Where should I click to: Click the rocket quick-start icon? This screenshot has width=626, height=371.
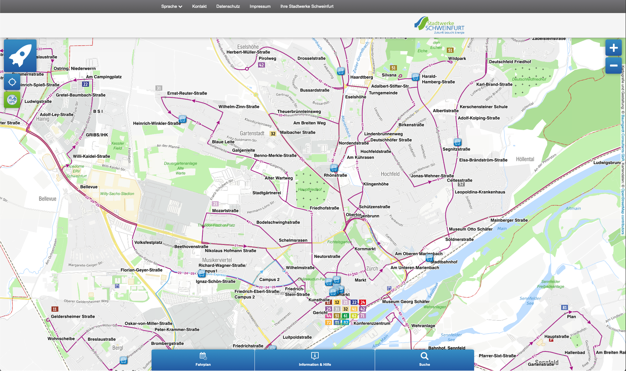(x=20, y=56)
